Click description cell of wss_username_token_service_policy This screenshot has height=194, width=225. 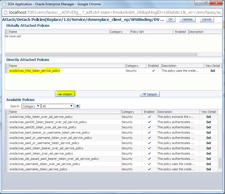pos(178,169)
